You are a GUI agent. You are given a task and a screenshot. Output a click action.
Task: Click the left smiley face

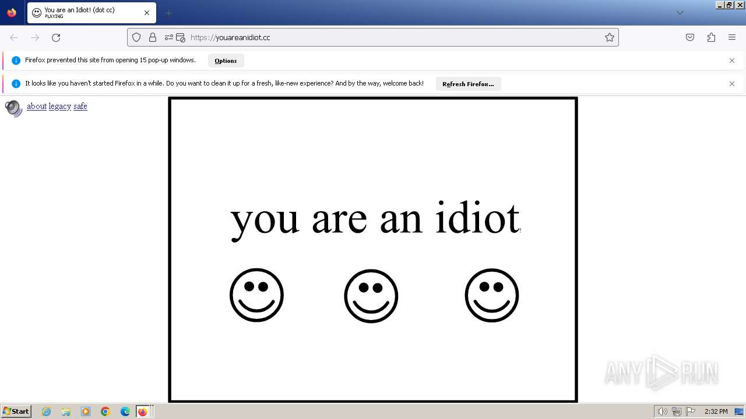tap(256, 295)
